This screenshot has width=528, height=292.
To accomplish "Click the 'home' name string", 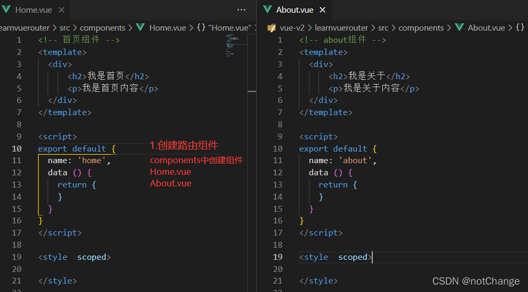I will coord(91,161).
